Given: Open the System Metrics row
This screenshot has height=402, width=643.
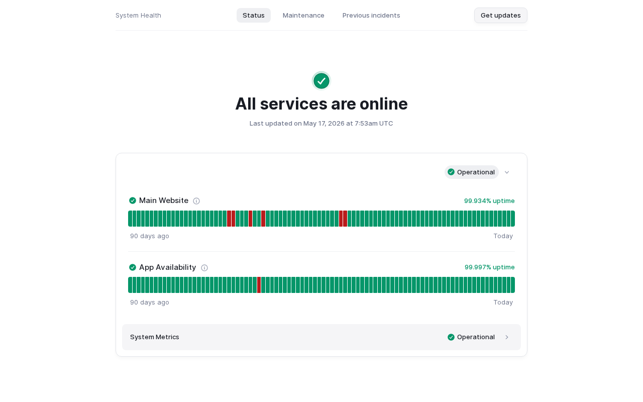Looking at the screenshot, I should click(321, 337).
